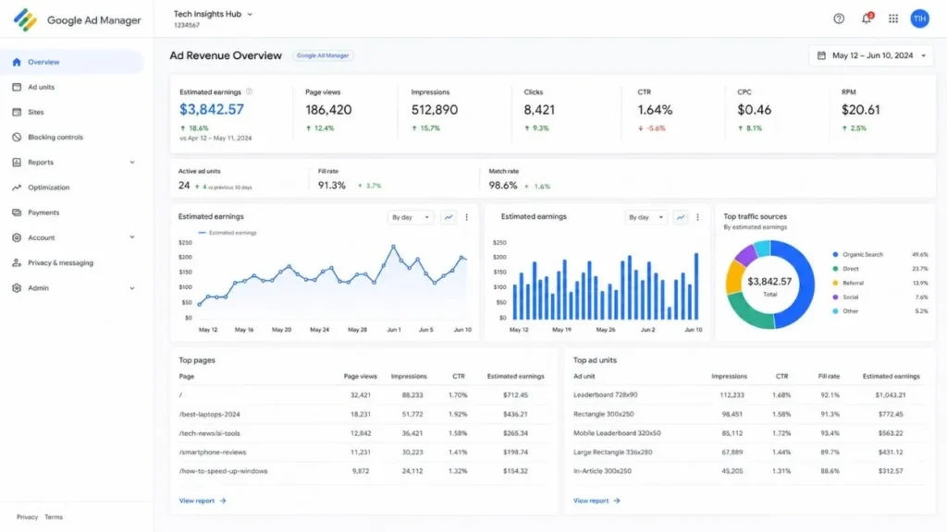Click the CTR 1.64% metric card
Viewport: 947px width, 532px height.
675,112
